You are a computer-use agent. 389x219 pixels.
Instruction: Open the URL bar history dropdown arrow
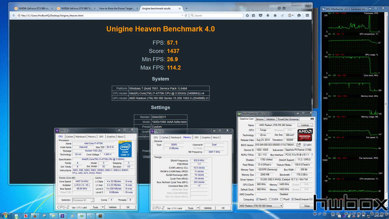(x=182, y=15)
